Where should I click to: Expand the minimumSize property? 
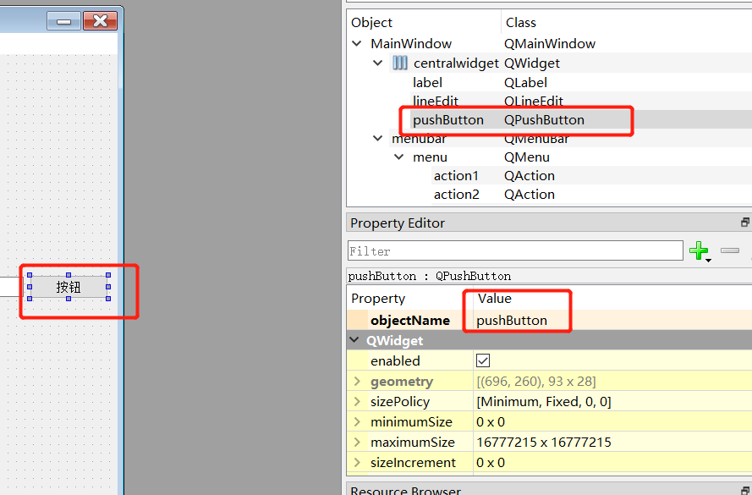(356, 421)
